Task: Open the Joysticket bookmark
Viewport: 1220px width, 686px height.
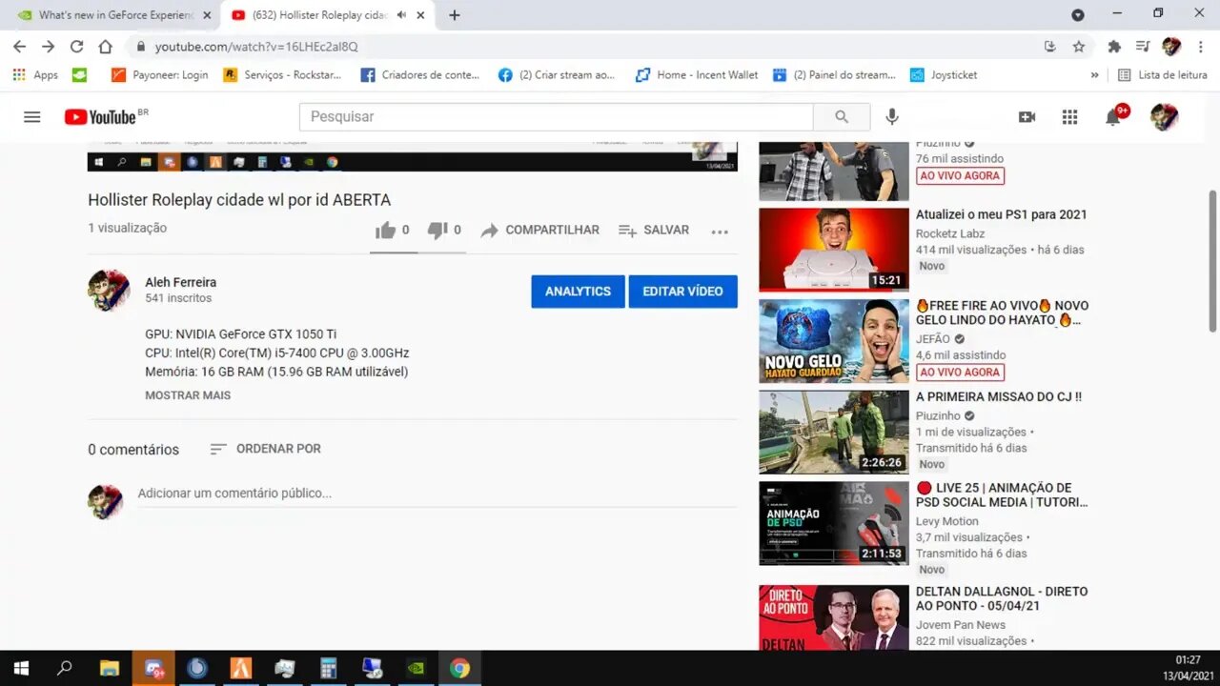Action: tap(944, 74)
